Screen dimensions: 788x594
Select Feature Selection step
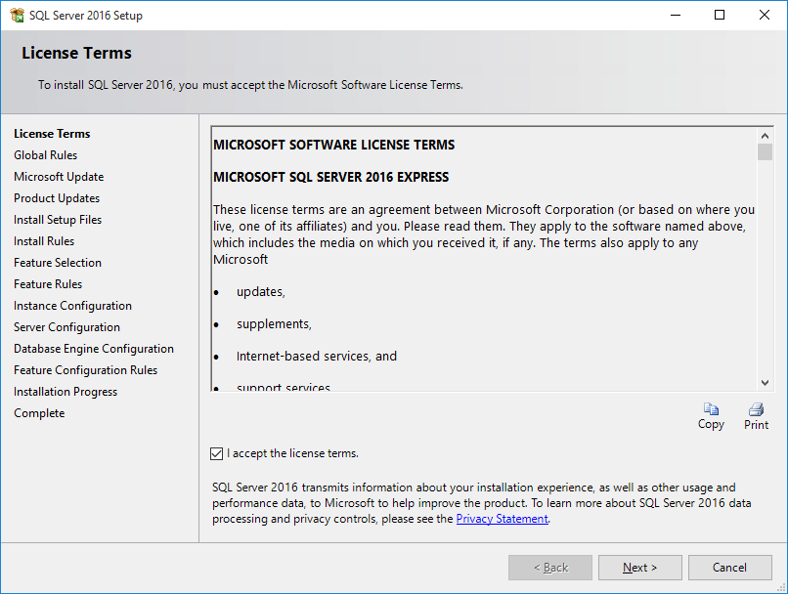57,262
